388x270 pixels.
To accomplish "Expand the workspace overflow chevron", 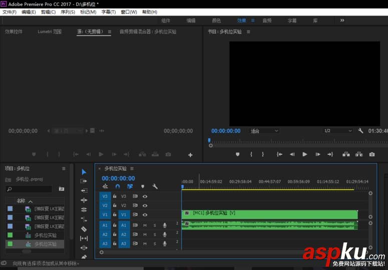I will [x=342, y=21].
